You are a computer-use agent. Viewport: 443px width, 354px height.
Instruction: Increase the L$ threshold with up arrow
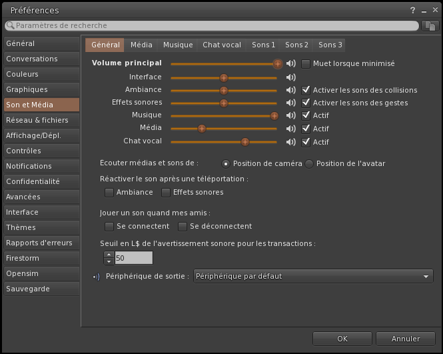click(x=109, y=255)
